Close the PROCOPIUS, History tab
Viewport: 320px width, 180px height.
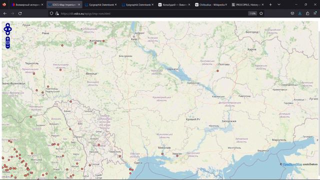click(262, 4)
